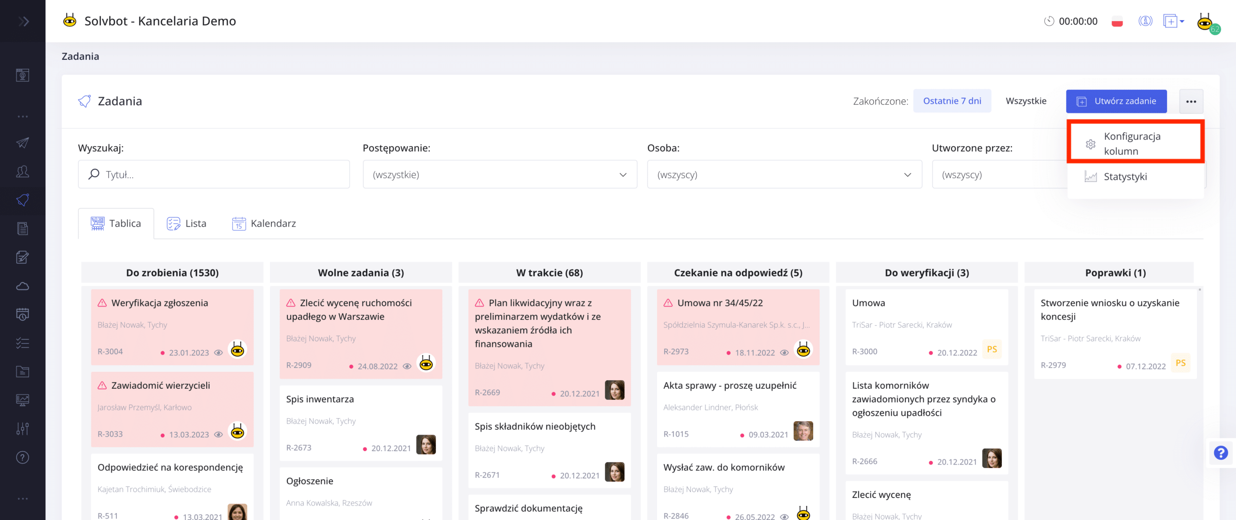Toggle eye icon on task R-2973
Screen dimensions: 1236x520
point(785,353)
